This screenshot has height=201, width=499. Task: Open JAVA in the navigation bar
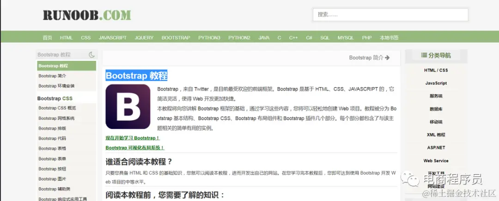click(x=264, y=37)
